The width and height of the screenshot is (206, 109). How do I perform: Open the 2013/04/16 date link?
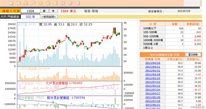click(x=153, y=63)
